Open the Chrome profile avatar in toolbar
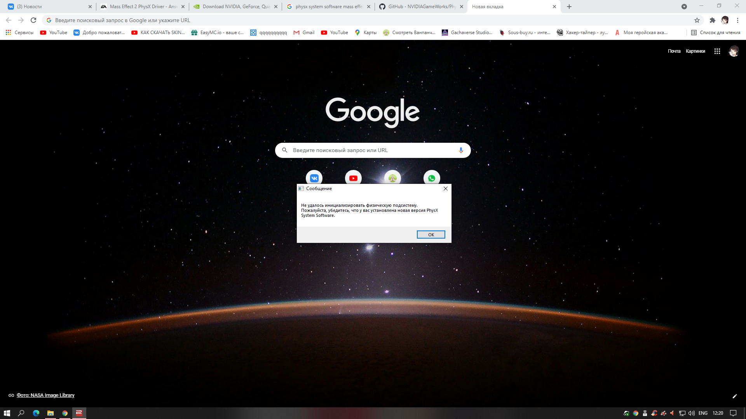Screen dimensions: 746x419 click(x=725, y=20)
